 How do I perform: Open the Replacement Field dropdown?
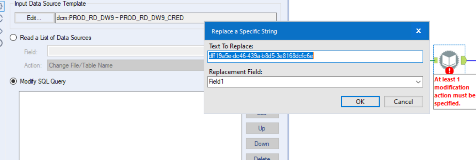[418, 82]
